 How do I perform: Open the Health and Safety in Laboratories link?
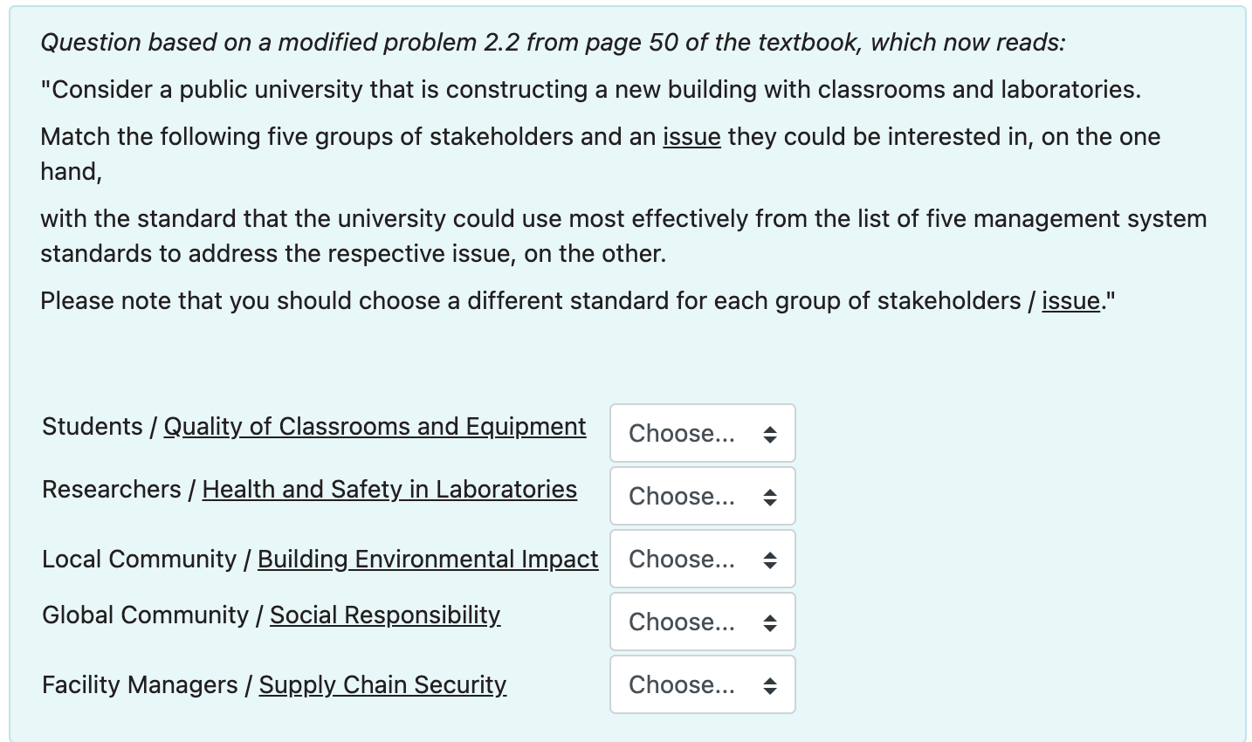pyautogui.click(x=389, y=489)
